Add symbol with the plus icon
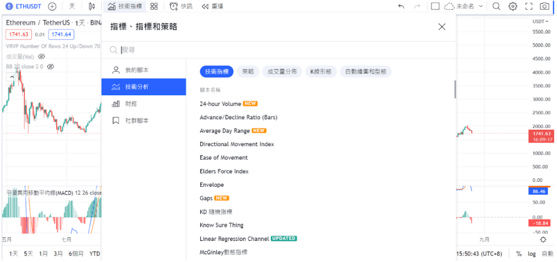The image size is (557, 262). tap(52, 7)
